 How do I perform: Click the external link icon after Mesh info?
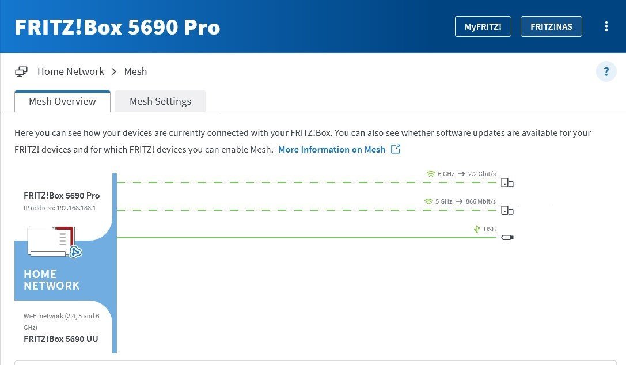point(396,149)
